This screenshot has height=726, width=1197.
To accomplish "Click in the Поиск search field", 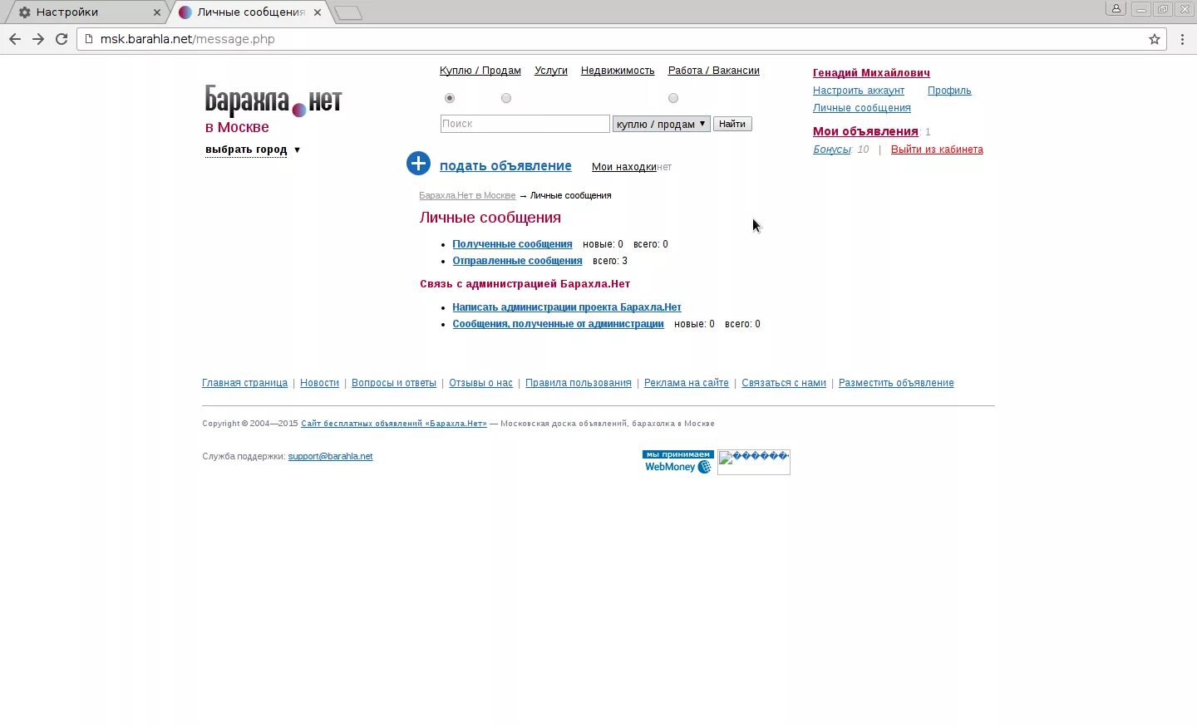I will 525,124.
